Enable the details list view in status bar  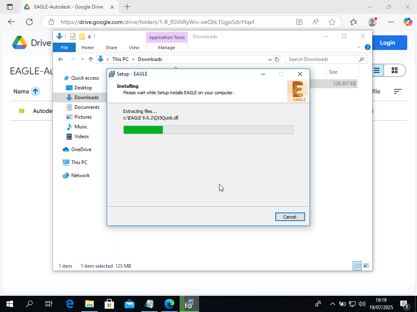357,266
